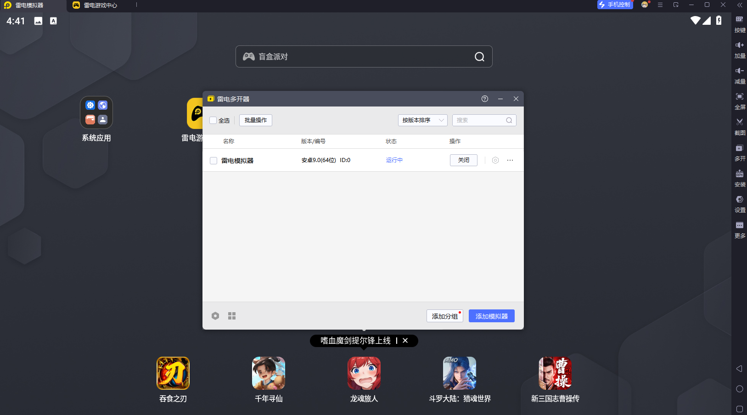Click the 状态 column header
Image resolution: width=747 pixels, height=415 pixels.
click(x=391, y=141)
